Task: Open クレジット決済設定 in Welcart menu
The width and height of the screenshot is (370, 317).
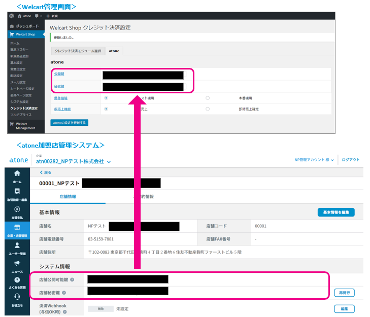Action: [24, 108]
